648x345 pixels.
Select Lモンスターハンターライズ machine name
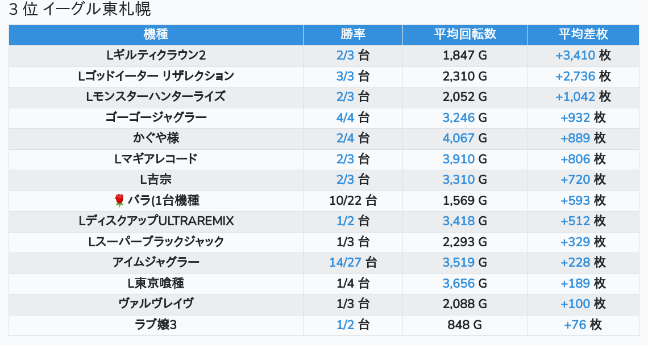[x=156, y=96]
